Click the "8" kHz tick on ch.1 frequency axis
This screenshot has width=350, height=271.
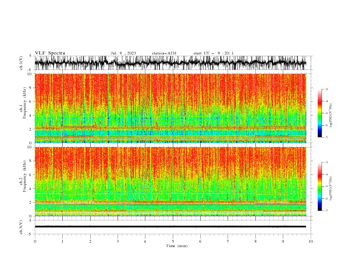click(x=31, y=88)
